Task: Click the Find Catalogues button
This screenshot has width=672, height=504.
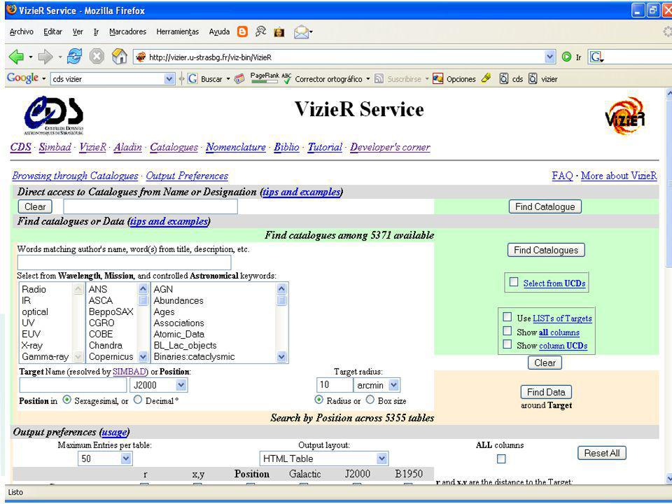Action: [x=546, y=250]
